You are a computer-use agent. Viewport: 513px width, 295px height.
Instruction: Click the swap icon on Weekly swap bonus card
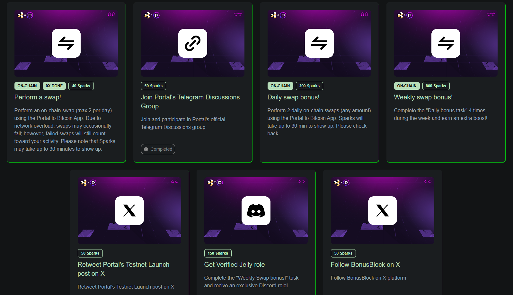[x=446, y=43]
